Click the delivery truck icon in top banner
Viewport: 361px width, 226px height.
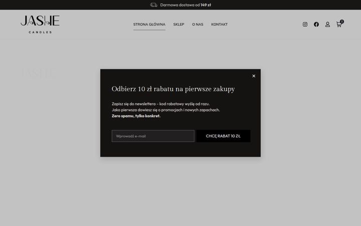point(153,5)
